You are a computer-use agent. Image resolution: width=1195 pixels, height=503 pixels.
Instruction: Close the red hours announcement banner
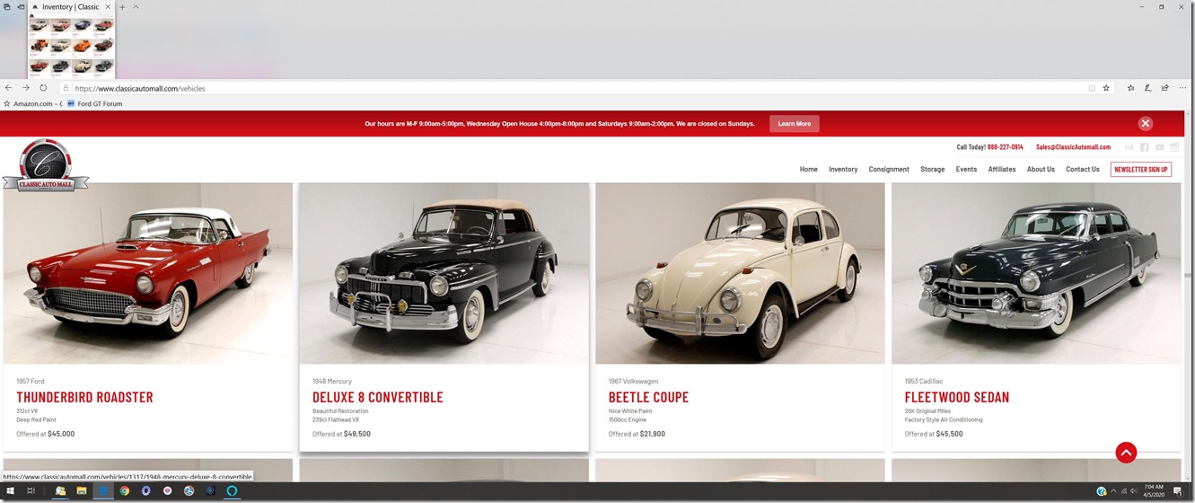(x=1145, y=124)
